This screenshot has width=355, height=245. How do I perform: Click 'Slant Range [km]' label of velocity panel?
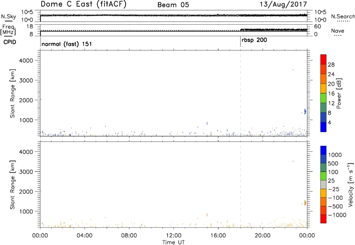(12, 185)
